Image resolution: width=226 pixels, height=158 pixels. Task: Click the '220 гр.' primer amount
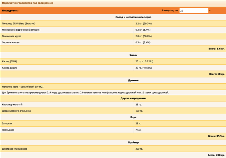pyautogui.click(x=139, y=149)
